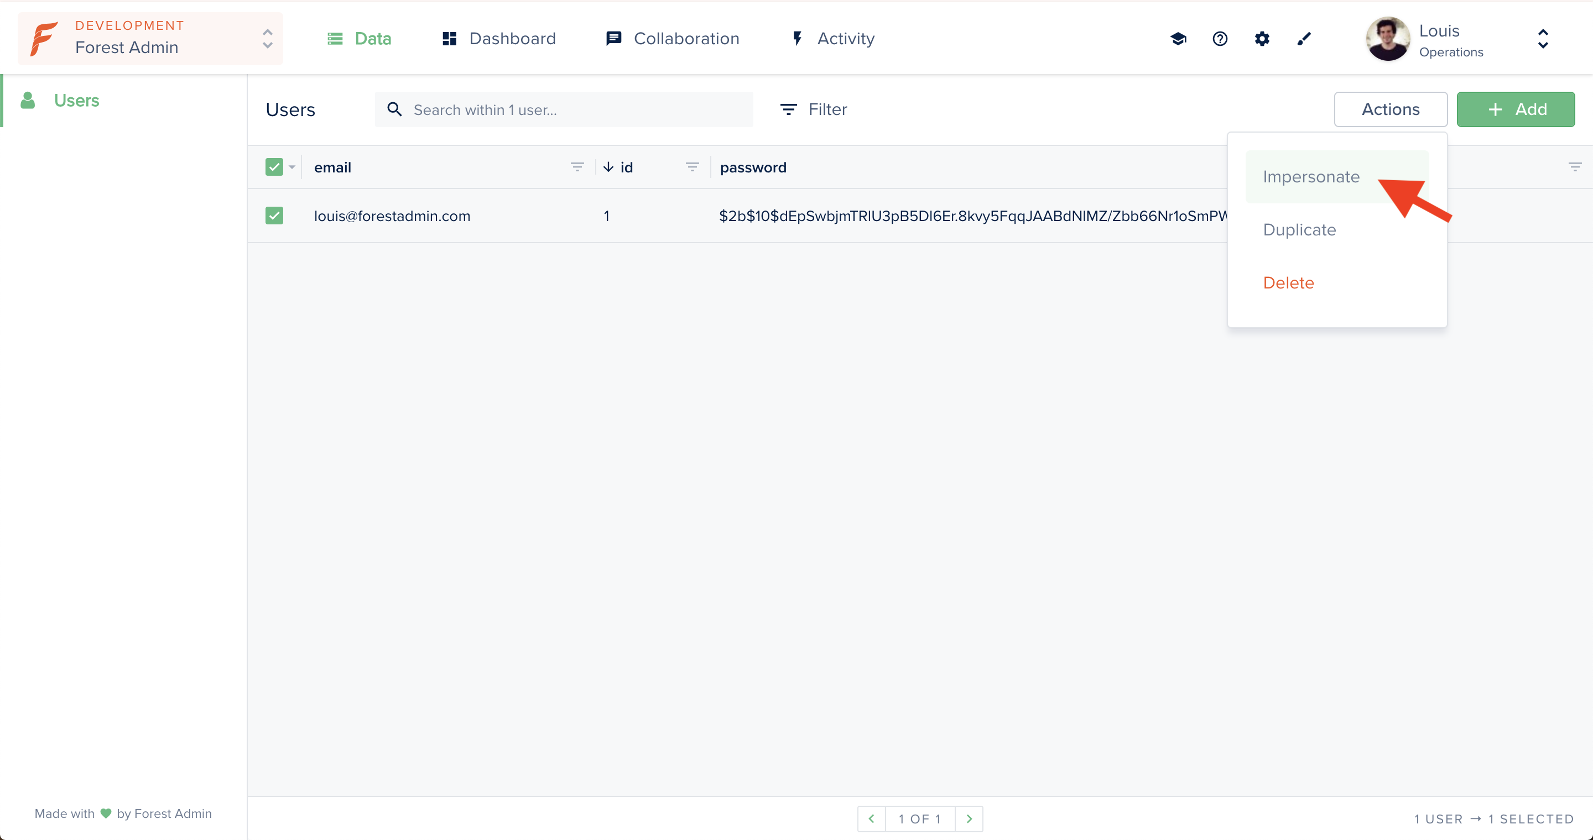Activate the layout editor brush icon
This screenshot has height=840, width=1593.
[1304, 39]
